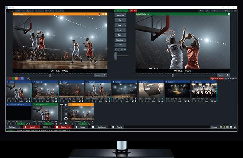Select the orange color category swatch
Image resolution: width=243 pixels, height=158 pixels.
[x=17, y=79]
